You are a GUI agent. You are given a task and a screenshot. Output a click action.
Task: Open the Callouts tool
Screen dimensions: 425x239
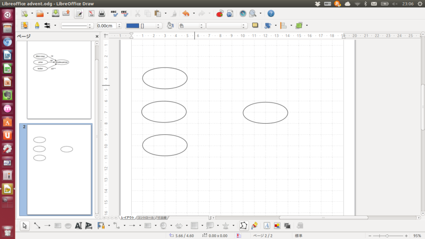coord(210,225)
